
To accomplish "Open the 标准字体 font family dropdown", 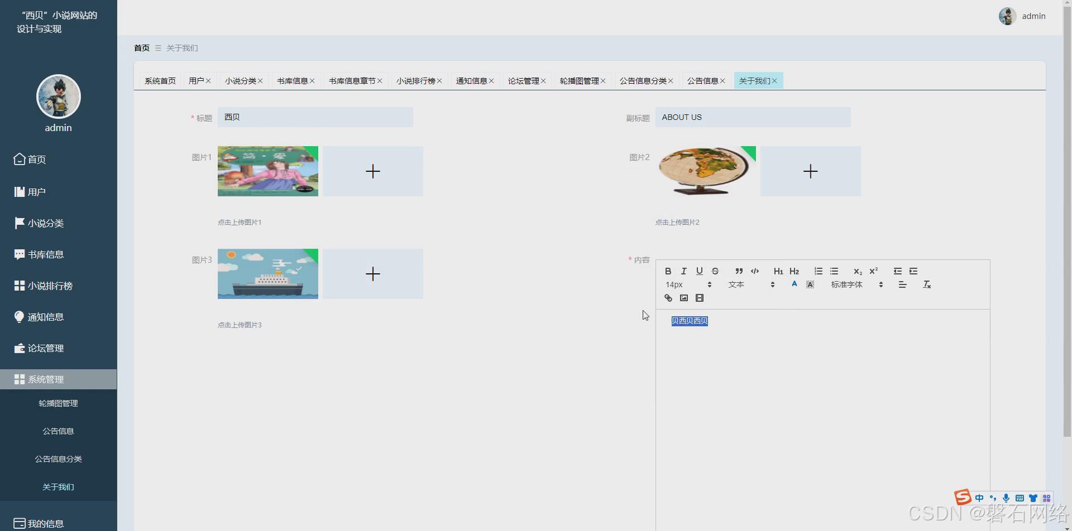I will pos(851,284).
